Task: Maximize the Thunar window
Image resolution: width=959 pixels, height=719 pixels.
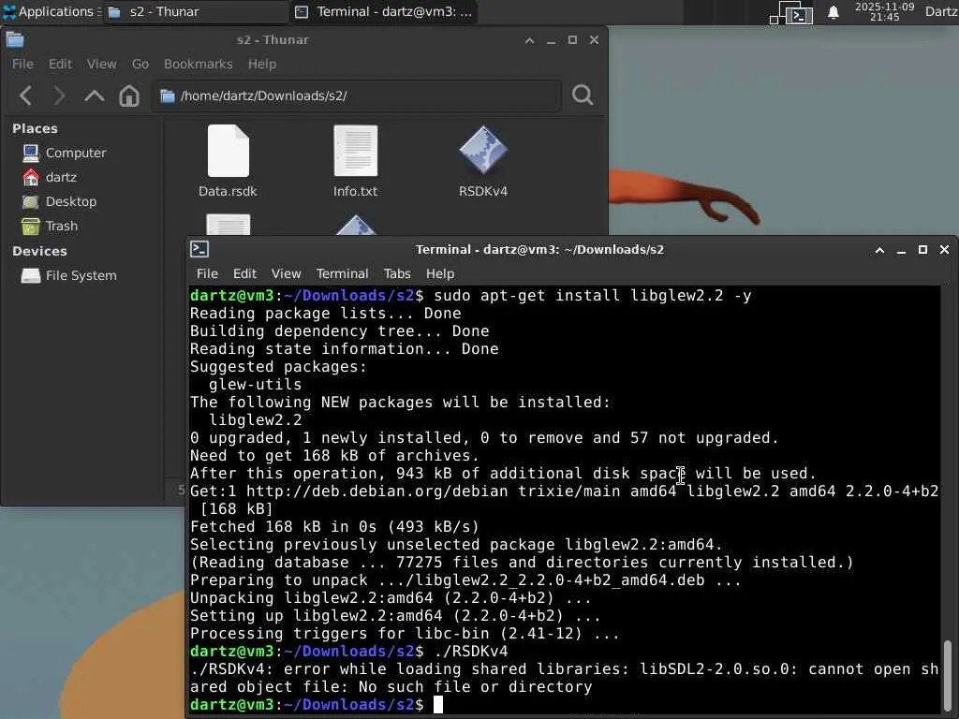Action: pos(572,40)
